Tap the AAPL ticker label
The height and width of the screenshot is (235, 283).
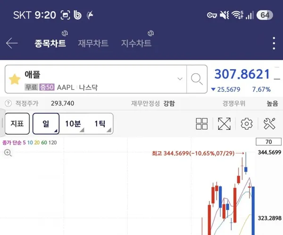pyautogui.click(x=66, y=87)
